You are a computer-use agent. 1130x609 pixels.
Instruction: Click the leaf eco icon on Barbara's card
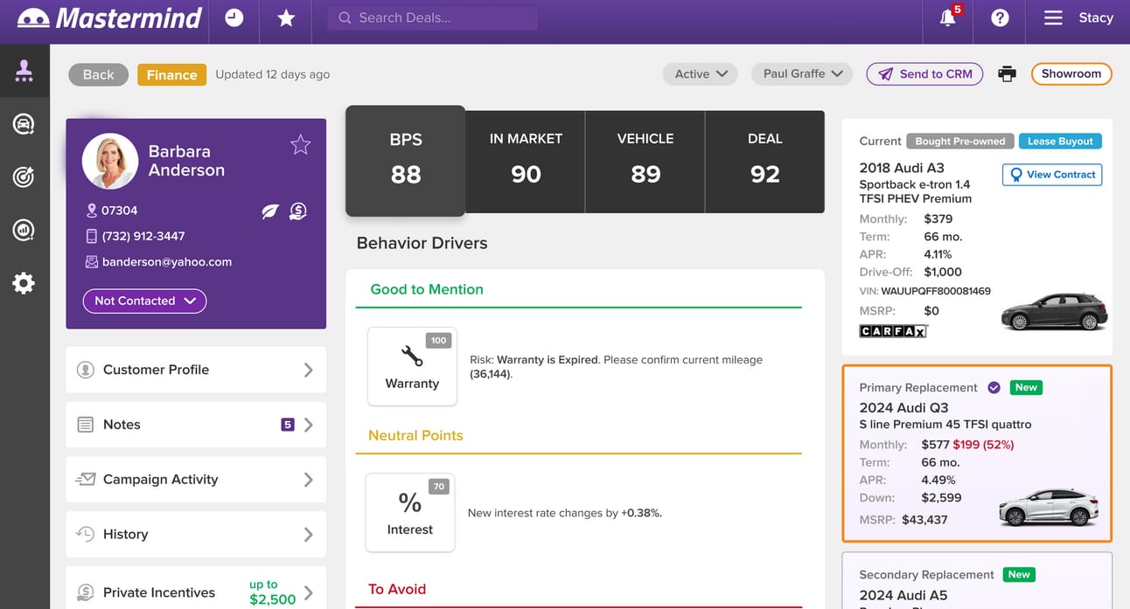(x=269, y=211)
